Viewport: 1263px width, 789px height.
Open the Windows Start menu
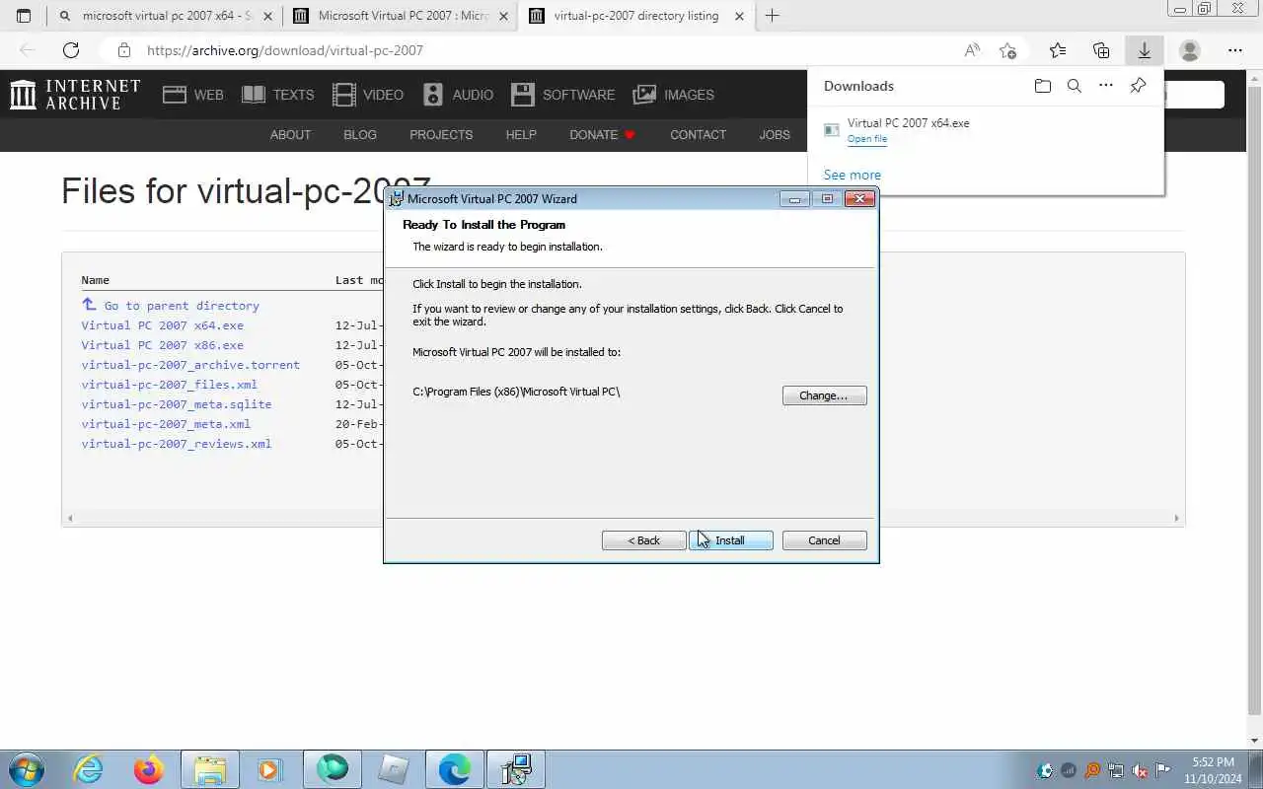(26, 769)
